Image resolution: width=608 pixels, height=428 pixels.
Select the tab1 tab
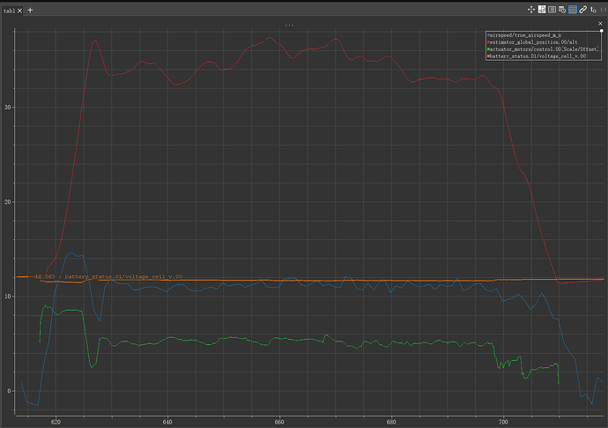point(9,9)
